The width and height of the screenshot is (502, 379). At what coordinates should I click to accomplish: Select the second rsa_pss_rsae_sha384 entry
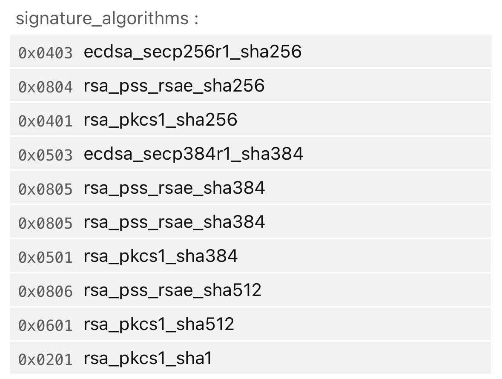point(174,222)
